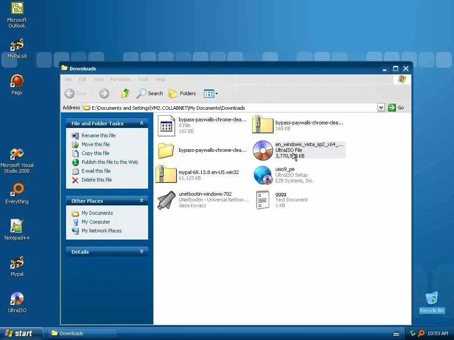Click the Forward navigation arrow
This screenshot has width=454, height=340.
click(104, 93)
